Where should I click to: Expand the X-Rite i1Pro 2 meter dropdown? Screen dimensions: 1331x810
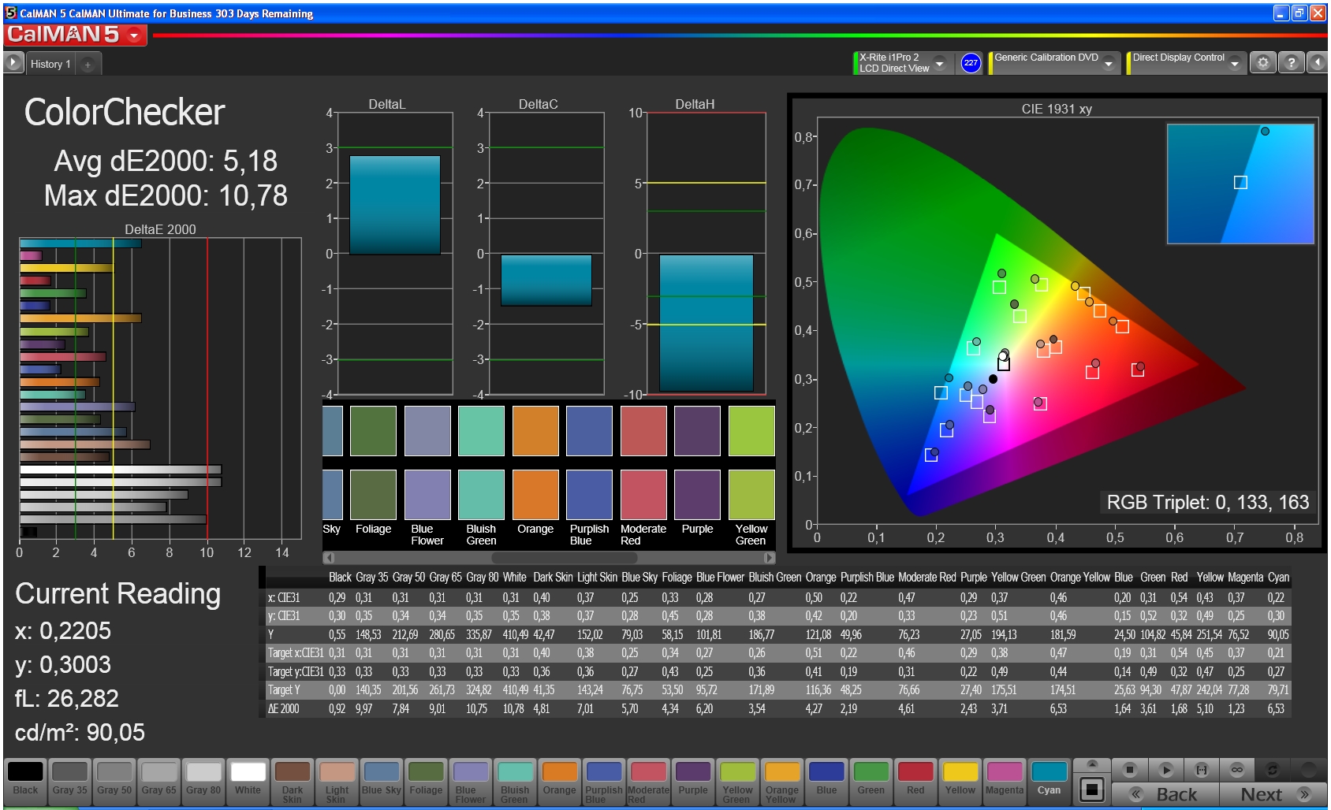tap(939, 63)
